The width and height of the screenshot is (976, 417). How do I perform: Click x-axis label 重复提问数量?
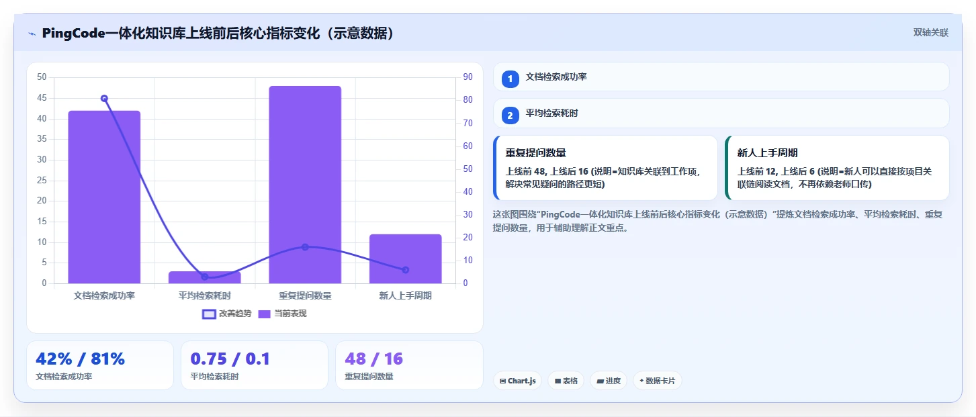(305, 295)
